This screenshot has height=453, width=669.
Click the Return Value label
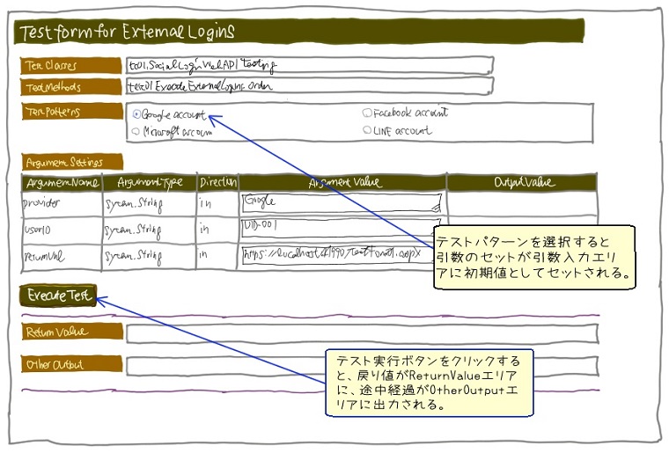click(x=72, y=332)
